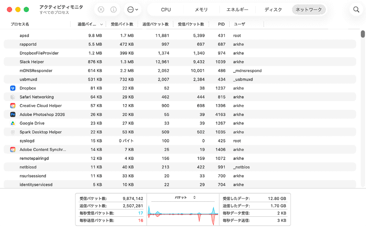This screenshot has height=231, width=366.
Task: Click the Safari Networking process name
Action: tap(37, 97)
